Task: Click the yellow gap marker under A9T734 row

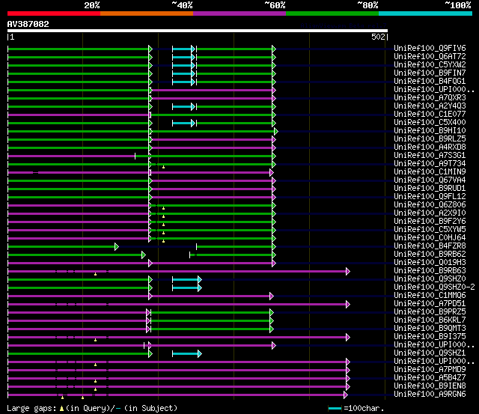Action: [163, 167]
